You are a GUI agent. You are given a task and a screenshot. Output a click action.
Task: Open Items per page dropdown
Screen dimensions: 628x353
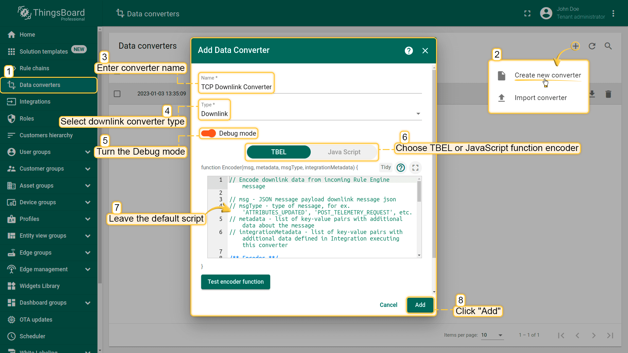coord(492,335)
